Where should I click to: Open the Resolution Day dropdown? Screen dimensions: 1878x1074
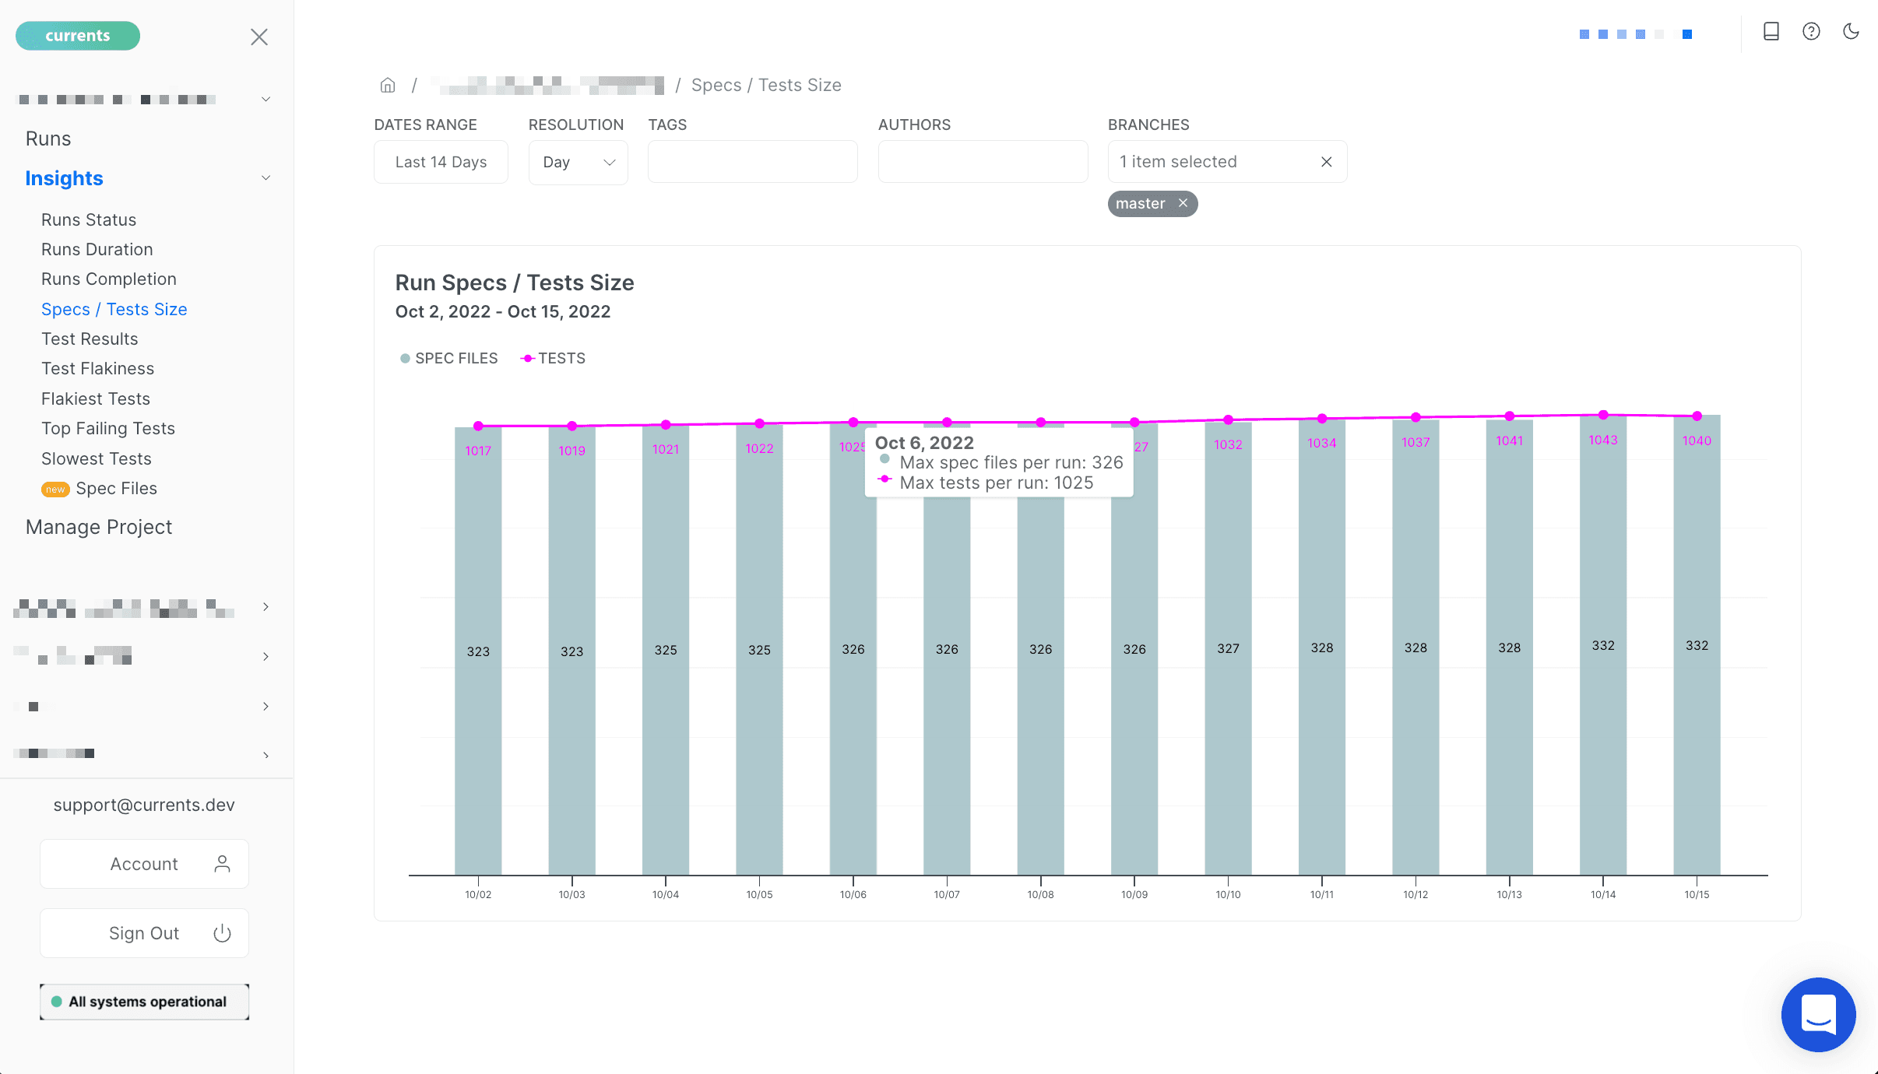(x=578, y=162)
